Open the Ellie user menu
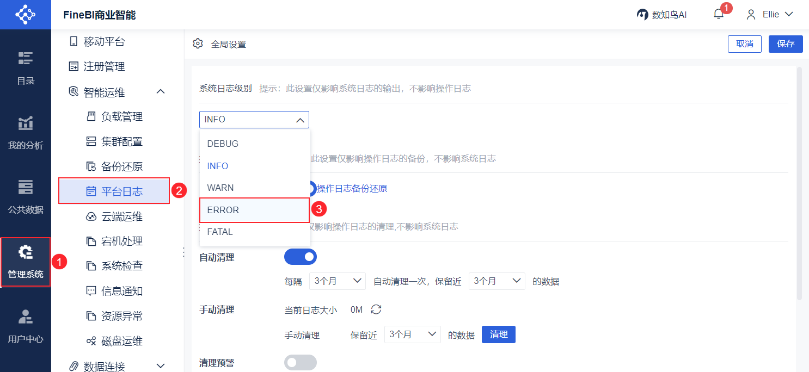This screenshot has width=809, height=372. pyautogui.click(x=770, y=15)
